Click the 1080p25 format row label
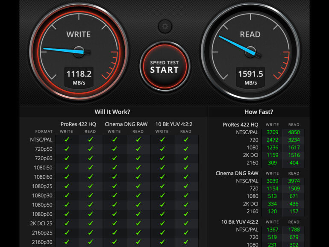Image resolution: width=329 pixels, height=247 pixels. pos(42,186)
